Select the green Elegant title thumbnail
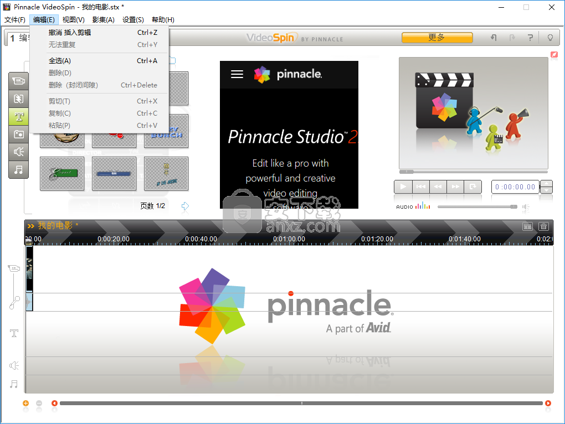 coord(62,173)
